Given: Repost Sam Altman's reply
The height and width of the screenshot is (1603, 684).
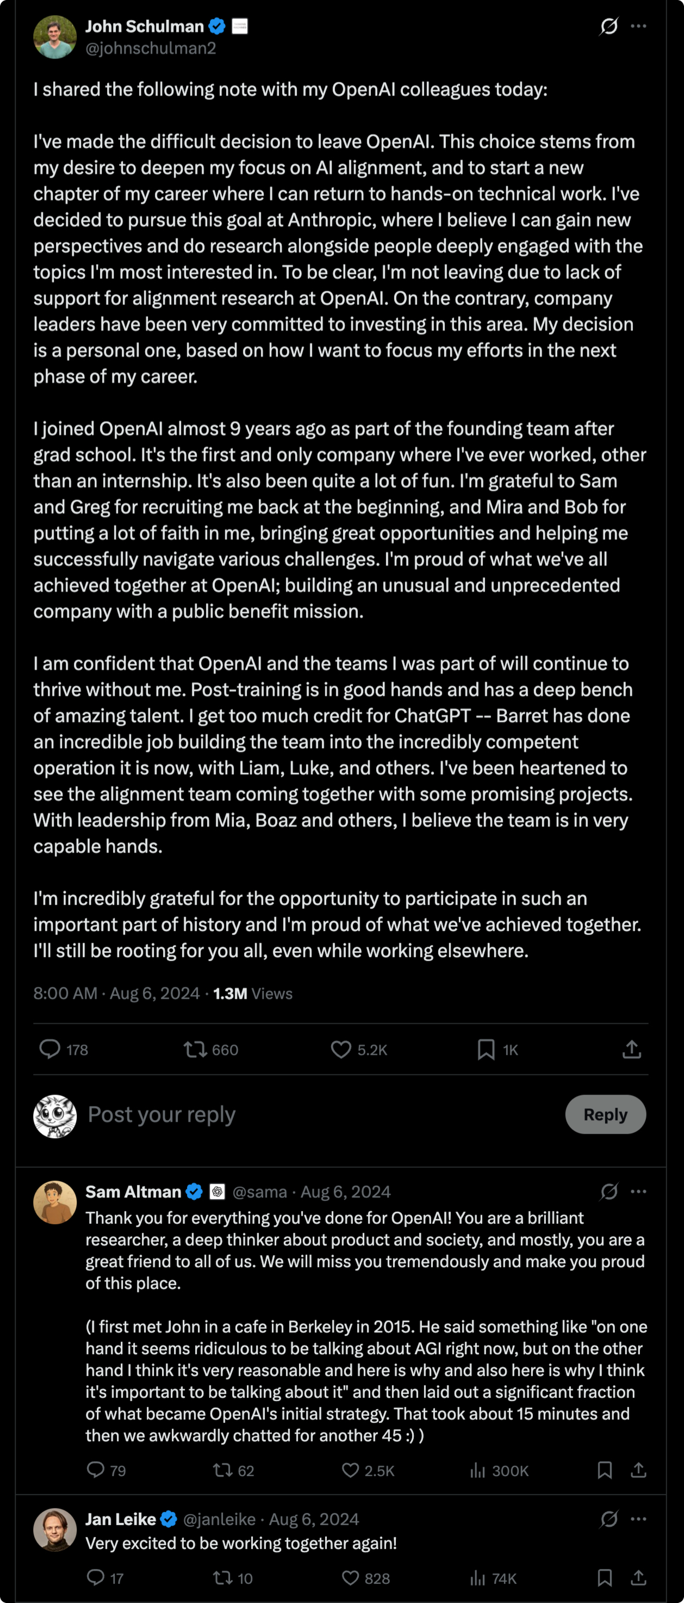Looking at the screenshot, I should [x=222, y=1470].
